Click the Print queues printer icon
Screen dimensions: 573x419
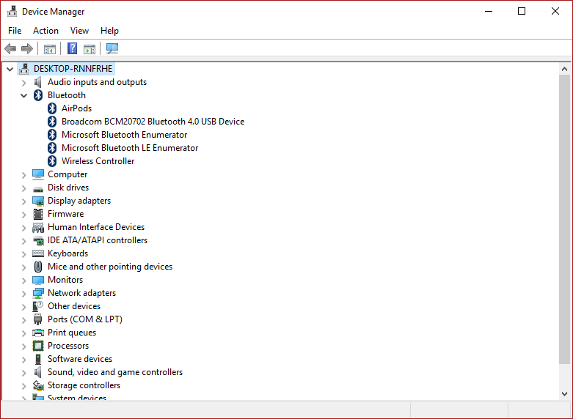pos(38,333)
